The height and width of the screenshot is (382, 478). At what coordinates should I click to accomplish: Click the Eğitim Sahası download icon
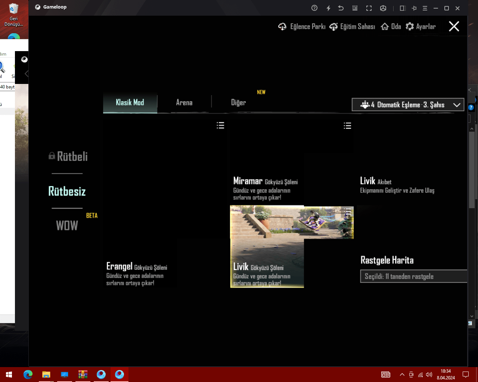tap(333, 26)
